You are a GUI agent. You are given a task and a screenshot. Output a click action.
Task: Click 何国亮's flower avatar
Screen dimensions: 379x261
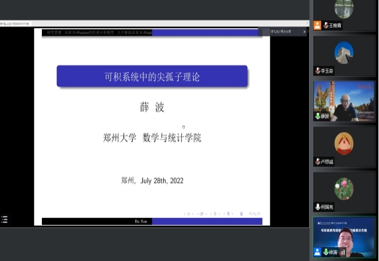coord(344,188)
